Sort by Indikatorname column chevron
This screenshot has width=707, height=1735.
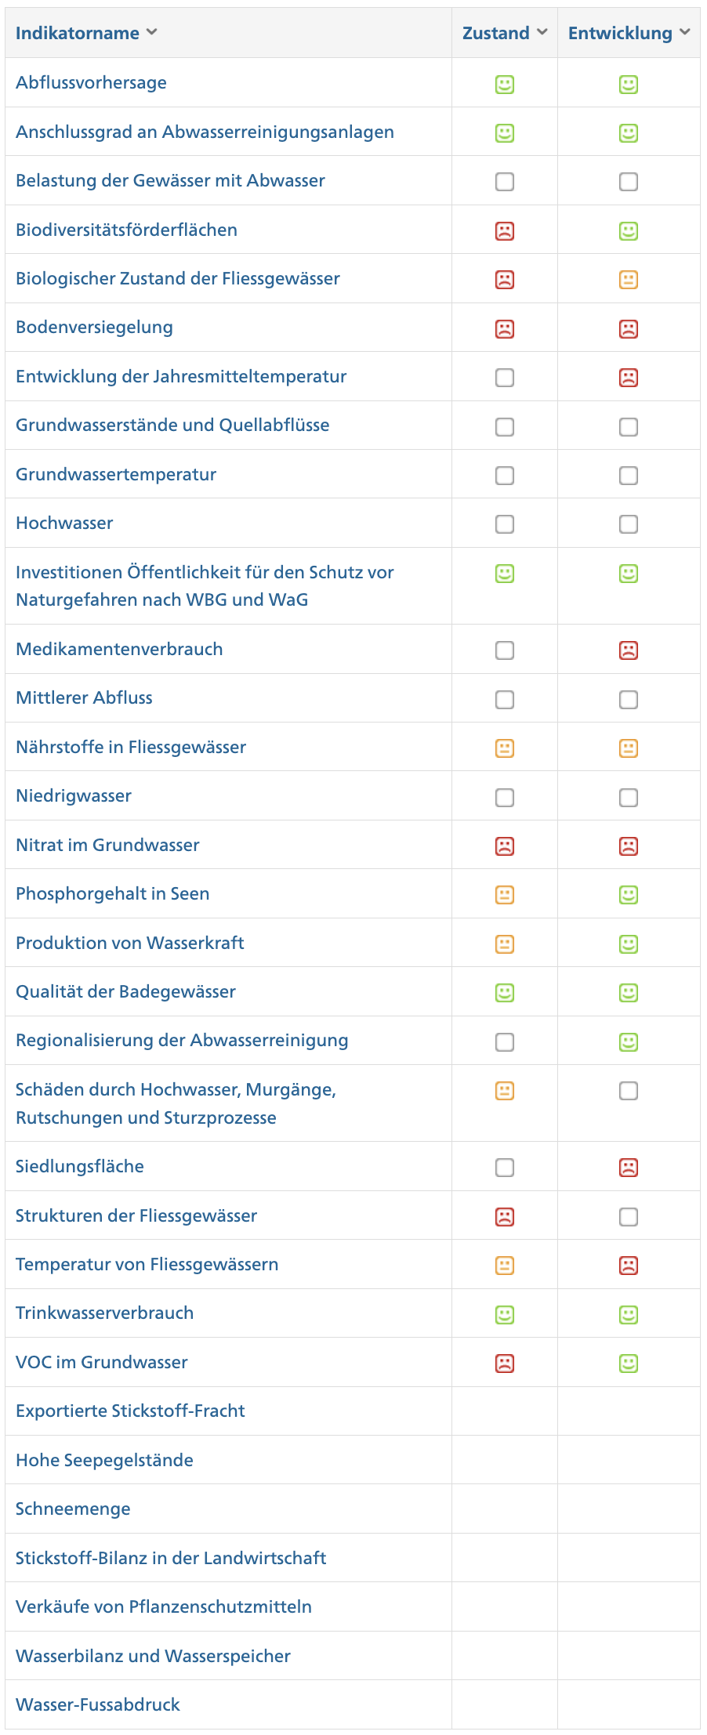[152, 32]
